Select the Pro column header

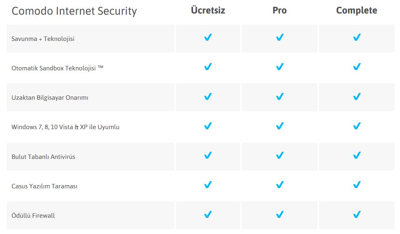click(x=280, y=10)
